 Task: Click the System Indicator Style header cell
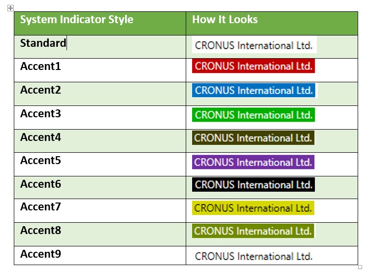[100, 24]
